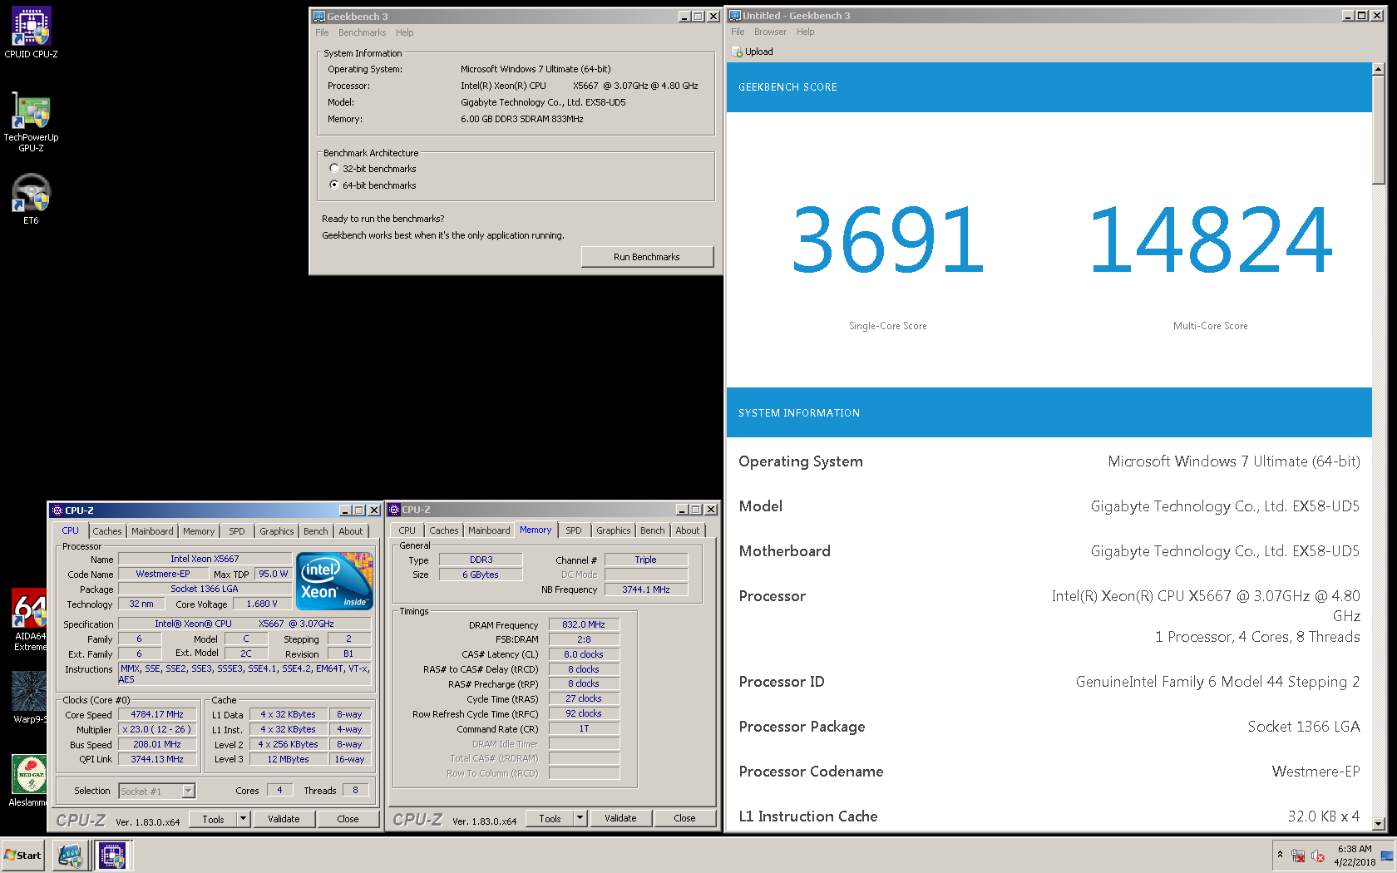Click the left CPU-Z window title icon
This screenshot has height=873, width=1397.
coord(57,510)
